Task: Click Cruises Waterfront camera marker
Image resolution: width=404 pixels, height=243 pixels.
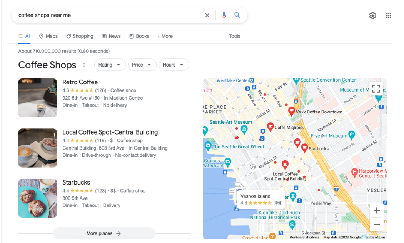Action: pos(228,162)
